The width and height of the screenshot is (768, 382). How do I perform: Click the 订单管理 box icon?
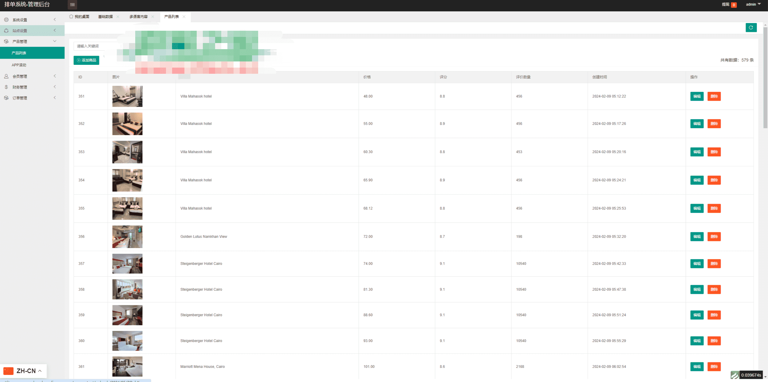pyautogui.click(x=6, y=98)
